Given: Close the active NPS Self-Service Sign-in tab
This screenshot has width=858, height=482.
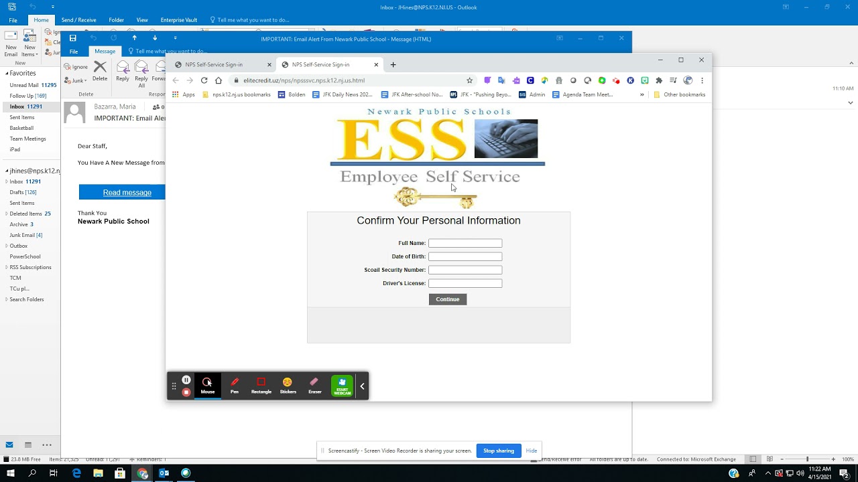Looking at the screenshot, I should tap(376, 65).
